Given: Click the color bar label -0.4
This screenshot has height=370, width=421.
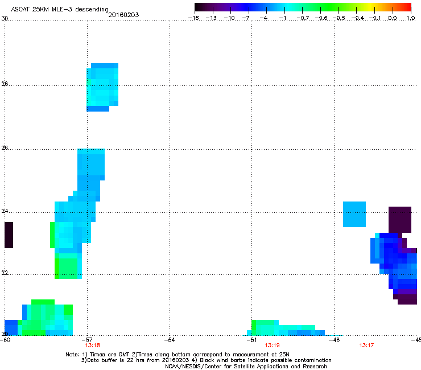Looking at the screenshot, I should (x=358, y=18).
